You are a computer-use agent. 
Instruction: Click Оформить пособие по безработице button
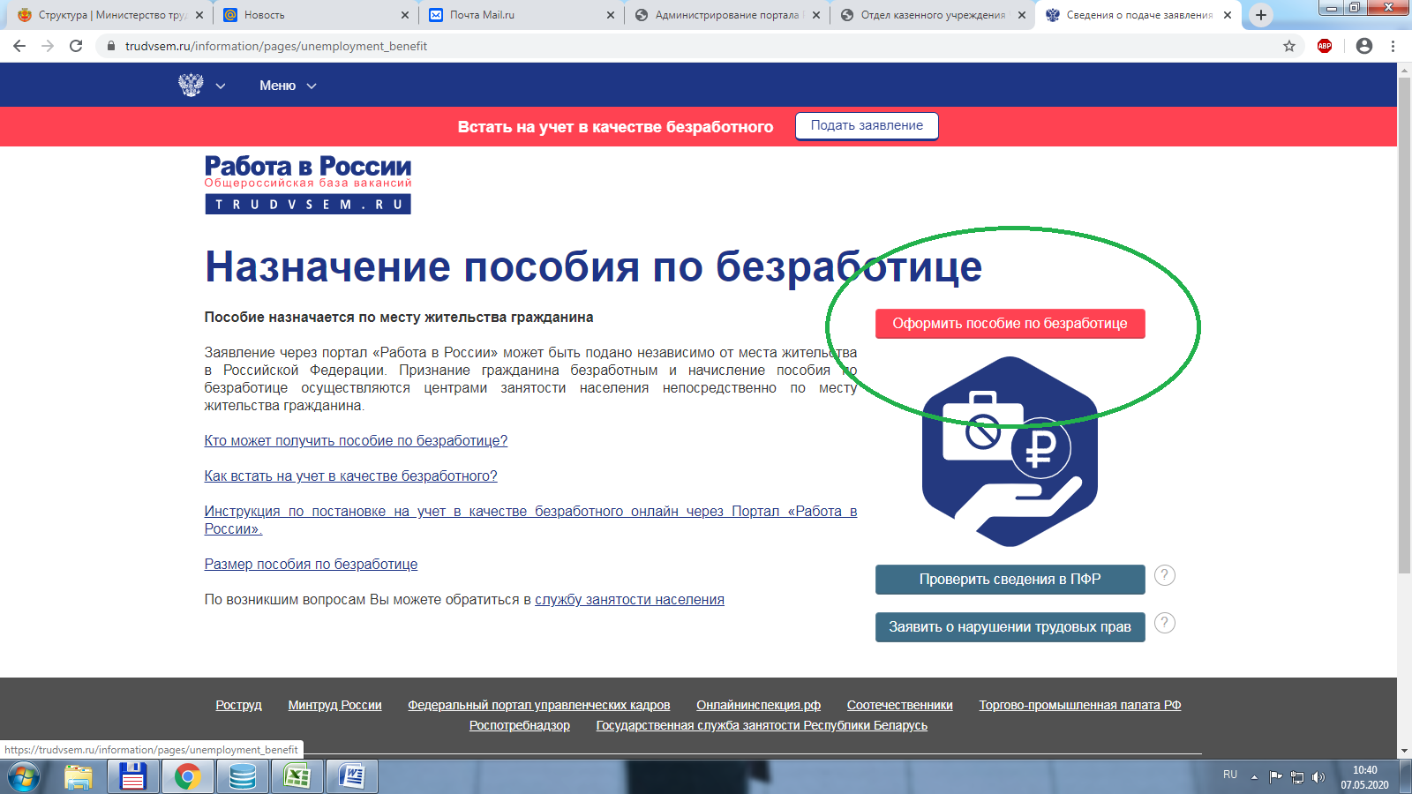click(1010, 324)
